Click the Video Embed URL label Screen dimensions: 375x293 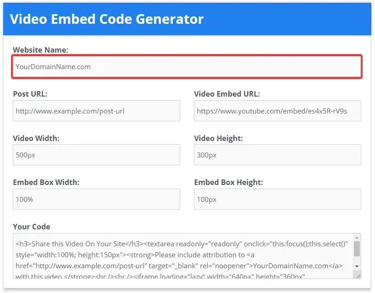tap(227, 94)
